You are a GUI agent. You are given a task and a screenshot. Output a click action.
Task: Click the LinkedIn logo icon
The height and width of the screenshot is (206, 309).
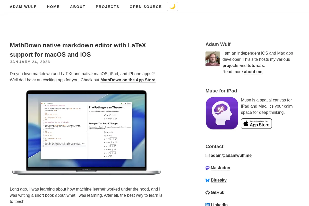tap(208, 205)
